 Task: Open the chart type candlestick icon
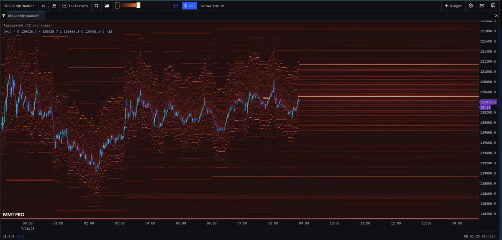[x=54, y=6]
